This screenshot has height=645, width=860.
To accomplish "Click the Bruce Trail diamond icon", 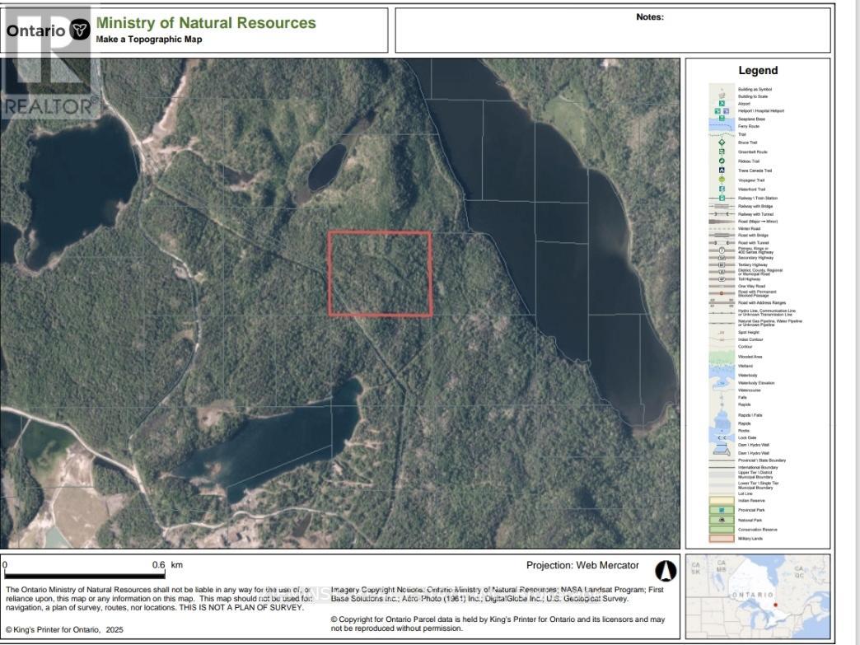I will tap(722, 143).
